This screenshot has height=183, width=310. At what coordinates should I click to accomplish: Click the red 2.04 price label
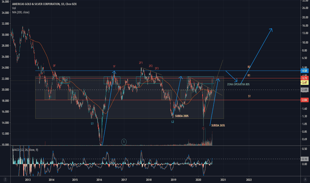pyautogui.click(x=304, y=100)
